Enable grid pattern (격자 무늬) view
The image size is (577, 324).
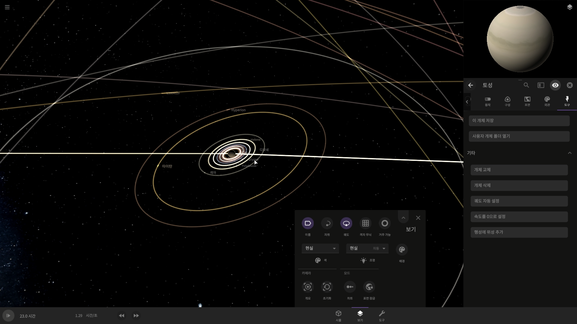[x=365, y=223]
